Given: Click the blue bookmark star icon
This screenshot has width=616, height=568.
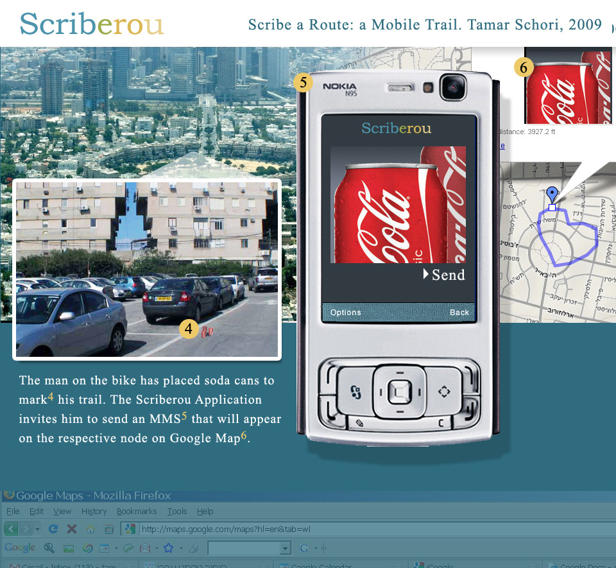Looking at the screenshot, I should [168, 547].
